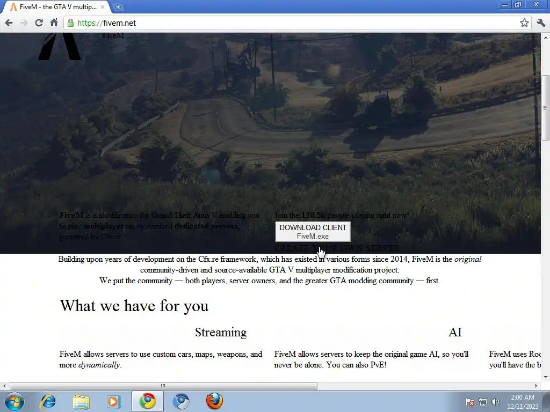Click the green lock security icon
The height and width of the screenshot is (412, 550).
point(70,23)
